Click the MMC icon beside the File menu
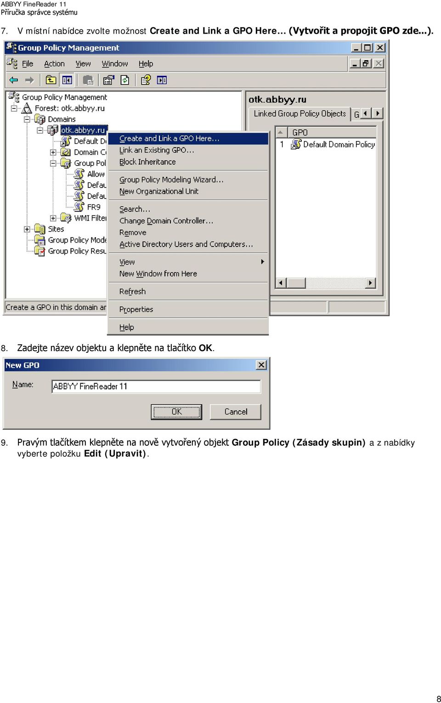 pos(12,63)
